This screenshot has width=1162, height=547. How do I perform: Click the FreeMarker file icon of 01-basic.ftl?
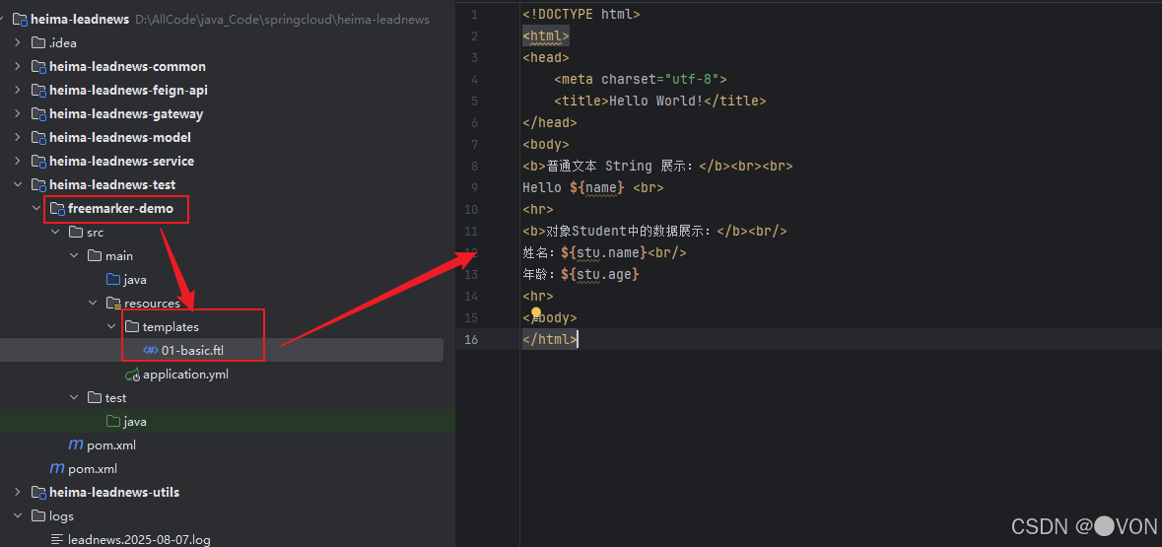coord(151,351)
